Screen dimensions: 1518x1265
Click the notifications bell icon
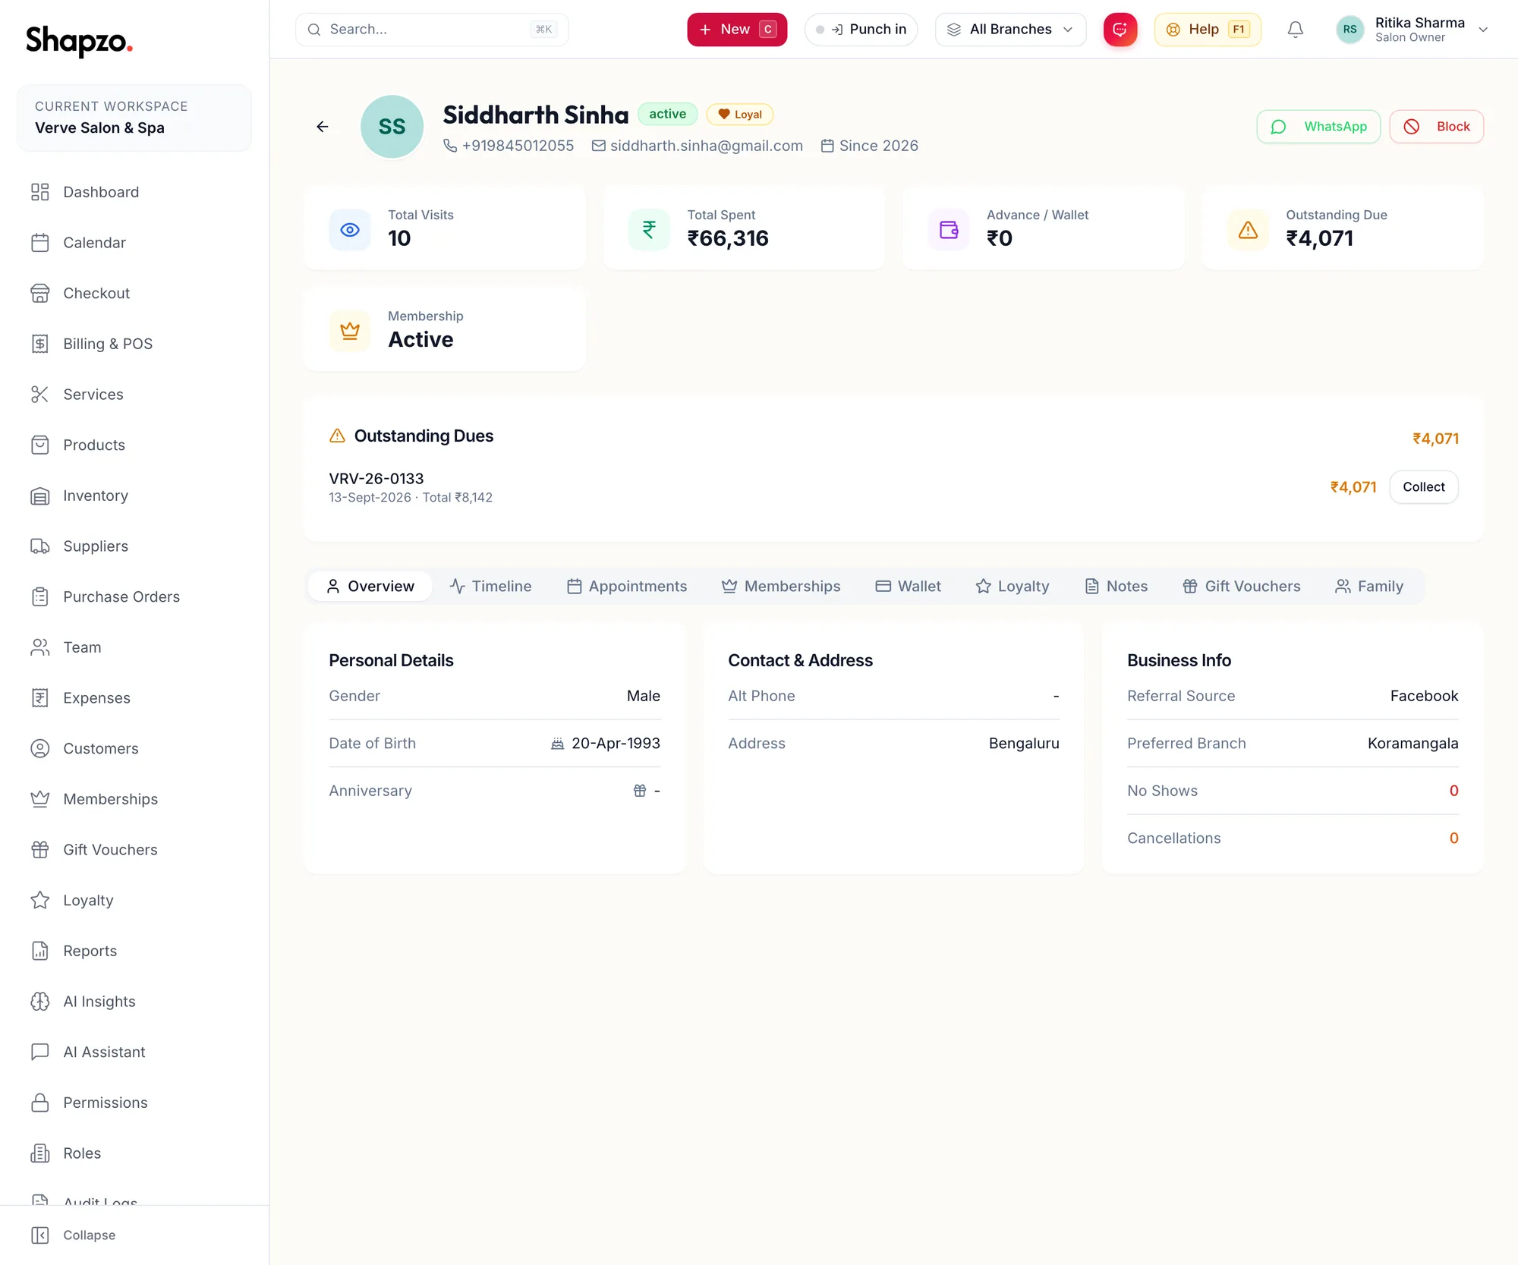[x=1296, y=30]
